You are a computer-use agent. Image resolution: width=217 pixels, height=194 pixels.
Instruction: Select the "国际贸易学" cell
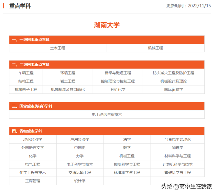[x=174, y=90]
